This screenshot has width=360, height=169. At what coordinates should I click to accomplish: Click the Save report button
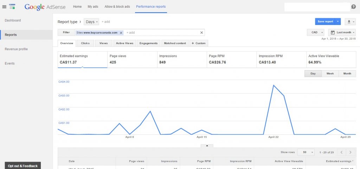325,21
